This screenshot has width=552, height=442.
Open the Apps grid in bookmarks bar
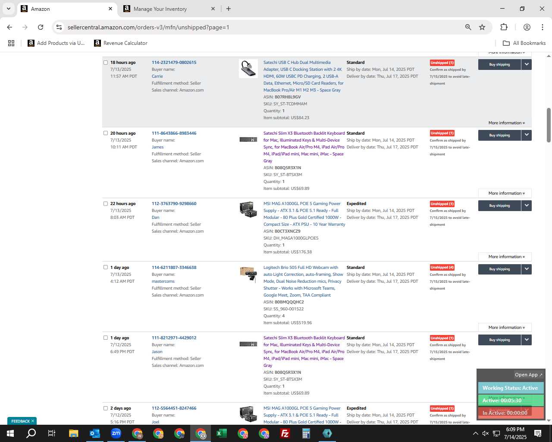11,43
